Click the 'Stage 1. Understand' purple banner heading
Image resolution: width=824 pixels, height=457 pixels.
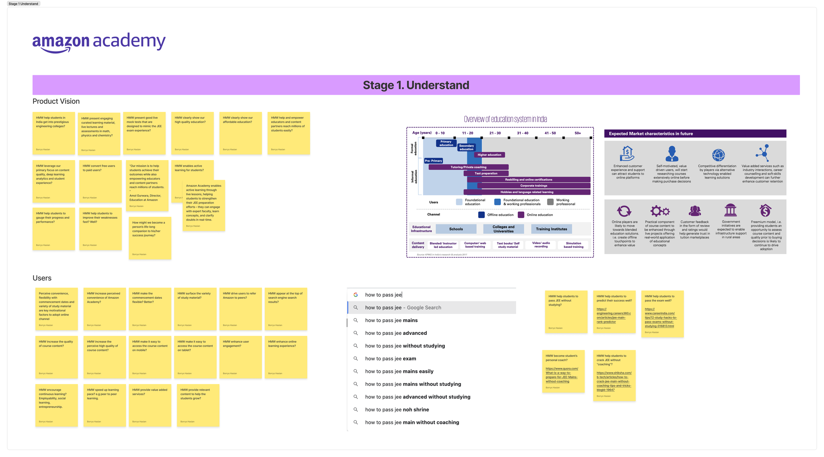(416, 85)
